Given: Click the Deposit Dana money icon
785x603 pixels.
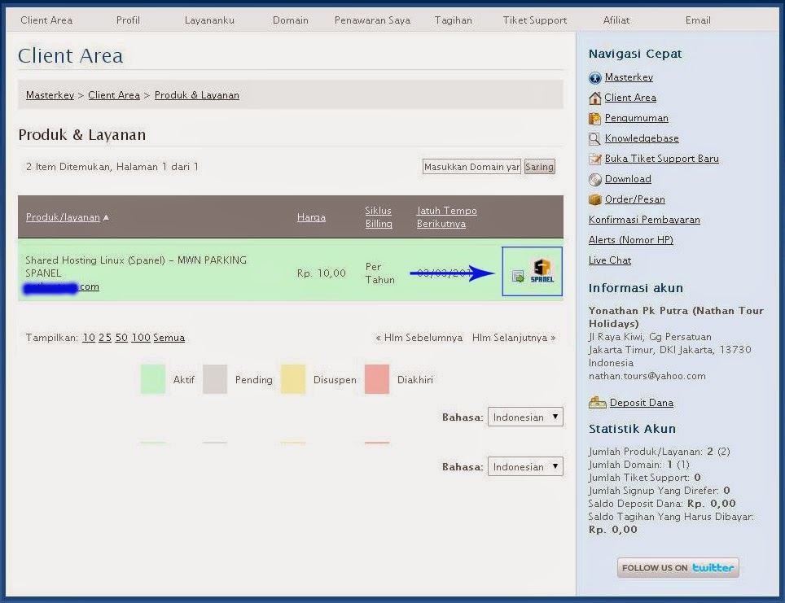Looking at the screenshot, I should click(597, 402).
